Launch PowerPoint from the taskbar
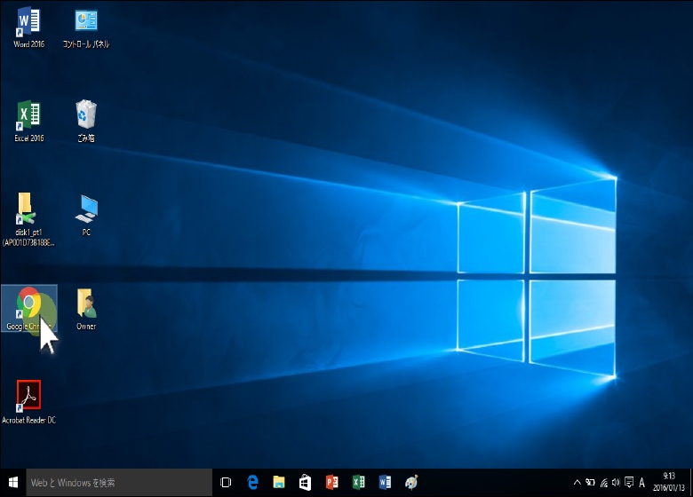Viewport: 693px width, 497px height. 332,482
